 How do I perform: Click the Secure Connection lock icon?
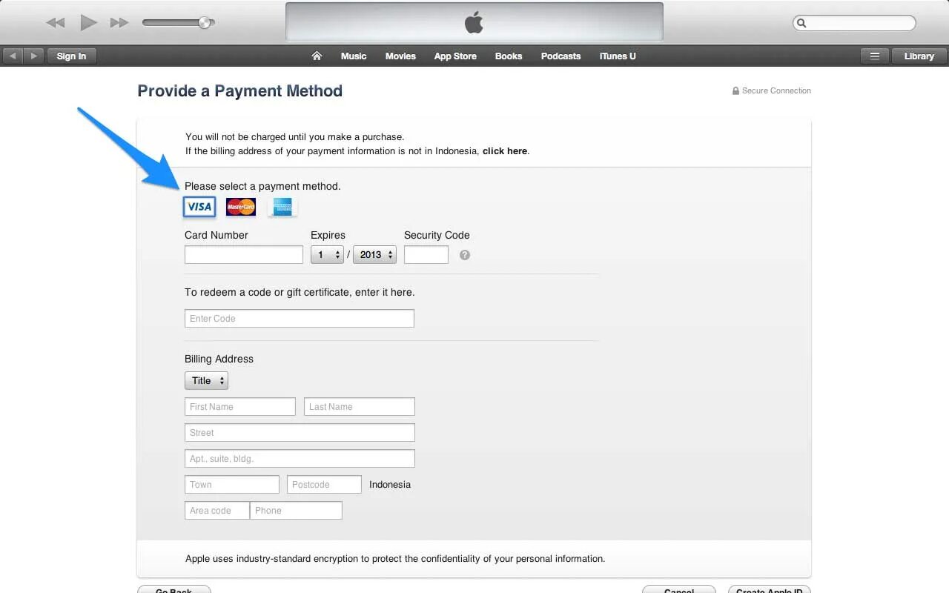click(735, 91)
